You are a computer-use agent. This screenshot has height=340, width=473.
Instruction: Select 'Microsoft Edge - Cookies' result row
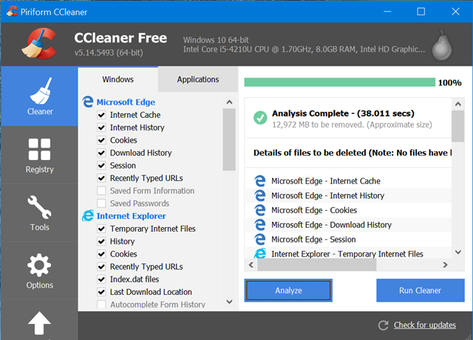348,210
